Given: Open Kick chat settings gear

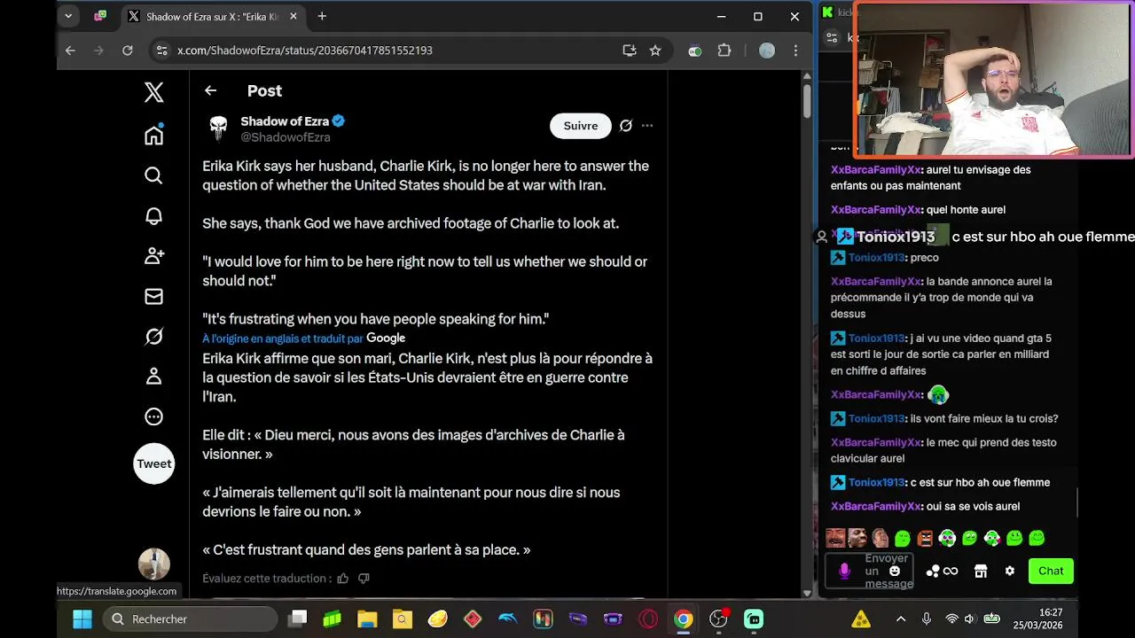Looking at the screenshot, I should tap(1009, 572).
